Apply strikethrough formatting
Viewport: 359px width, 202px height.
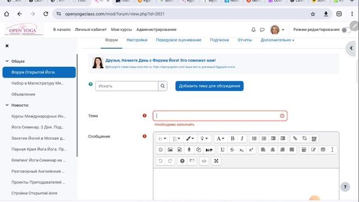tap(232, 150)
